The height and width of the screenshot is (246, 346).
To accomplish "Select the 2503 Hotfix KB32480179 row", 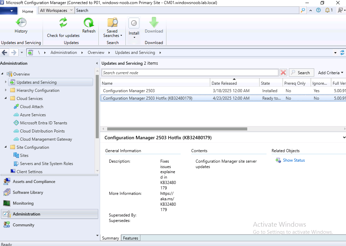I will (x=223, y=98).
